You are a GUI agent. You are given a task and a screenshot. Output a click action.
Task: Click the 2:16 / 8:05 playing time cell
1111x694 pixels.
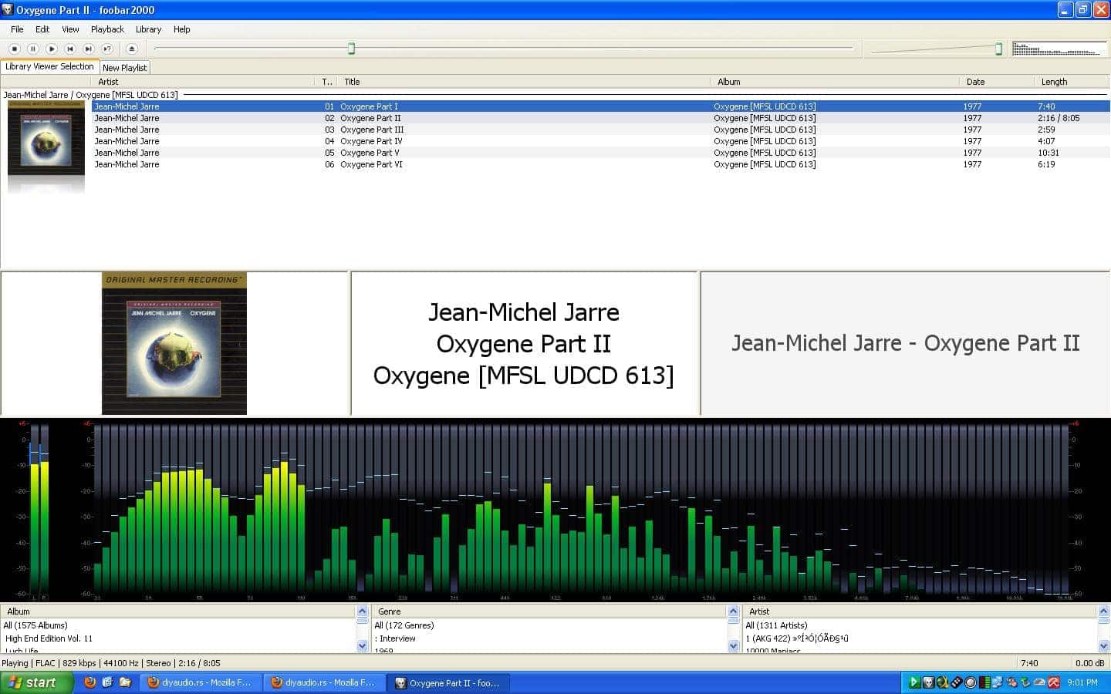pos(1059,118)
